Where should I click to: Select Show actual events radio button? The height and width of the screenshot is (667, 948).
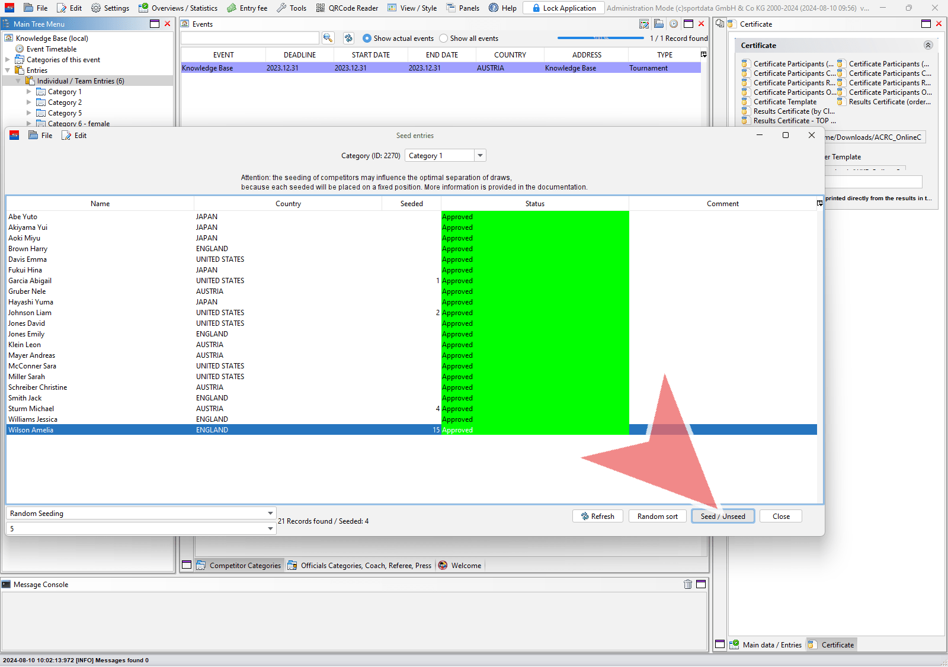(x=367, y=39)
